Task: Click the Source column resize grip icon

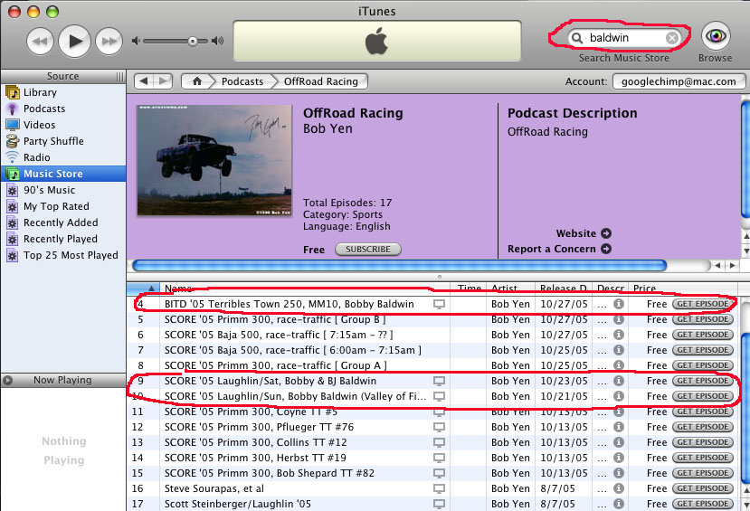Action: (119, 77)
